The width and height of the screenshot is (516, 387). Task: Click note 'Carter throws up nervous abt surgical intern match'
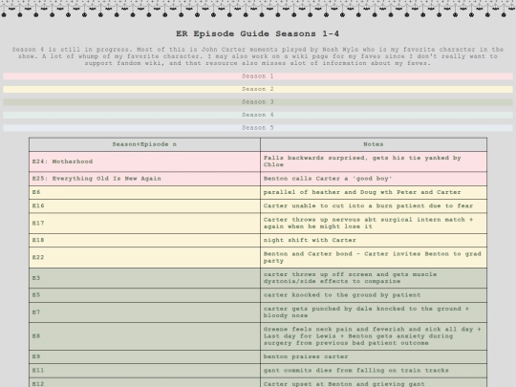374,223
